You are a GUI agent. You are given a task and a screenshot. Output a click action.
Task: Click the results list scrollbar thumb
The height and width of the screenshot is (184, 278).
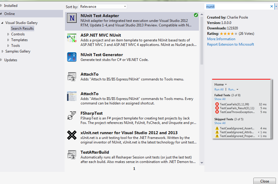pos(202,41)
